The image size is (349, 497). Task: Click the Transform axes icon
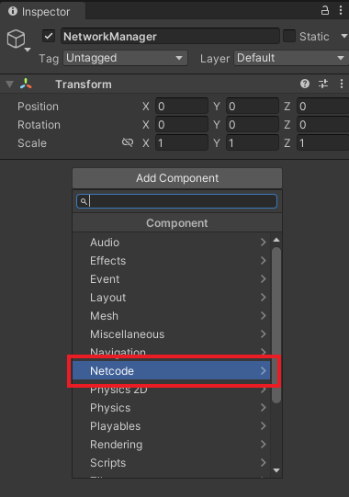tap(26, 84)
